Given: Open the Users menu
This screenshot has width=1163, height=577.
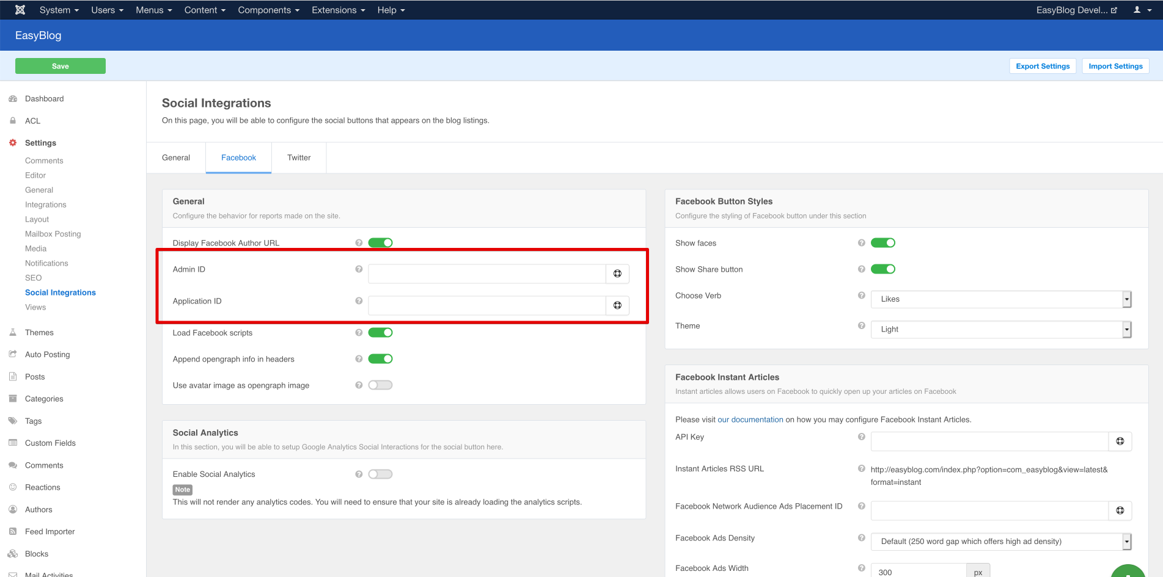Looking at the screenshot, I should pos(107,10).
